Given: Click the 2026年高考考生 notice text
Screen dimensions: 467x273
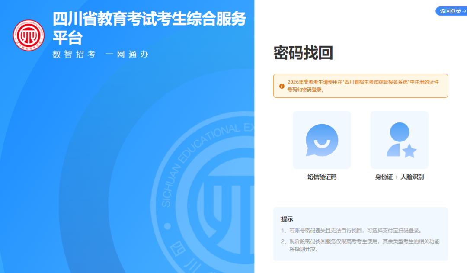Looking at the screenshot, I should click(363, 86).
